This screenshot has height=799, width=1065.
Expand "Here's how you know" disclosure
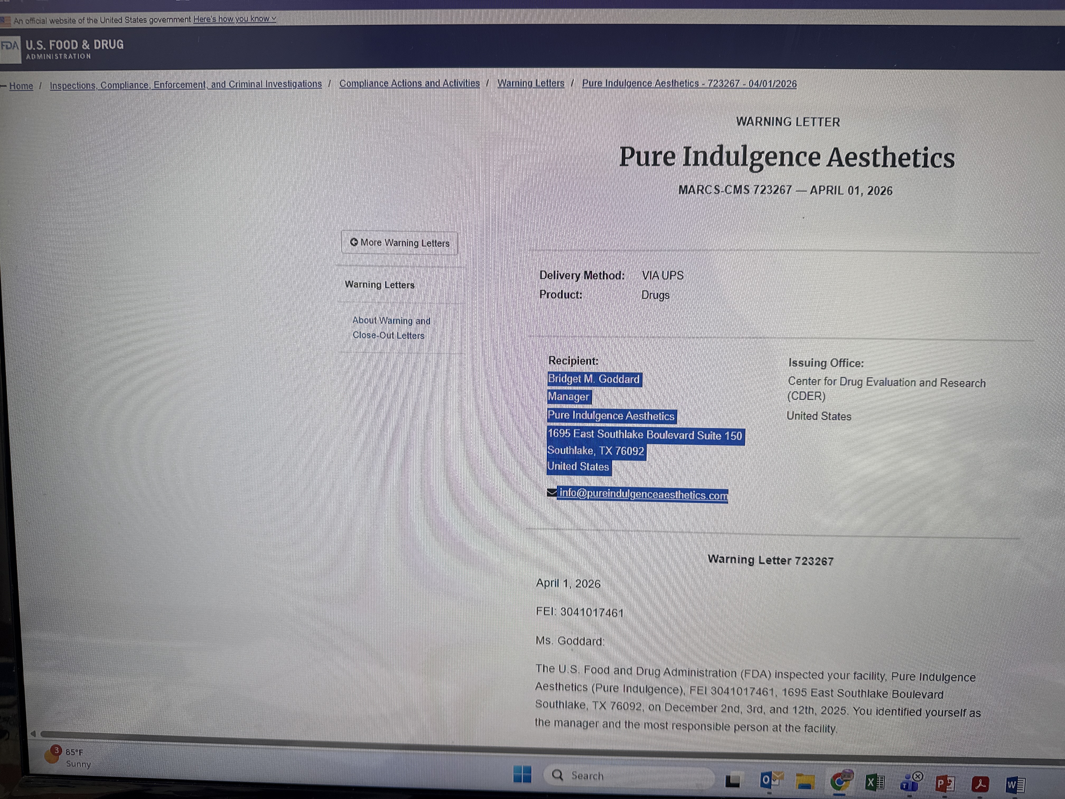235,19
